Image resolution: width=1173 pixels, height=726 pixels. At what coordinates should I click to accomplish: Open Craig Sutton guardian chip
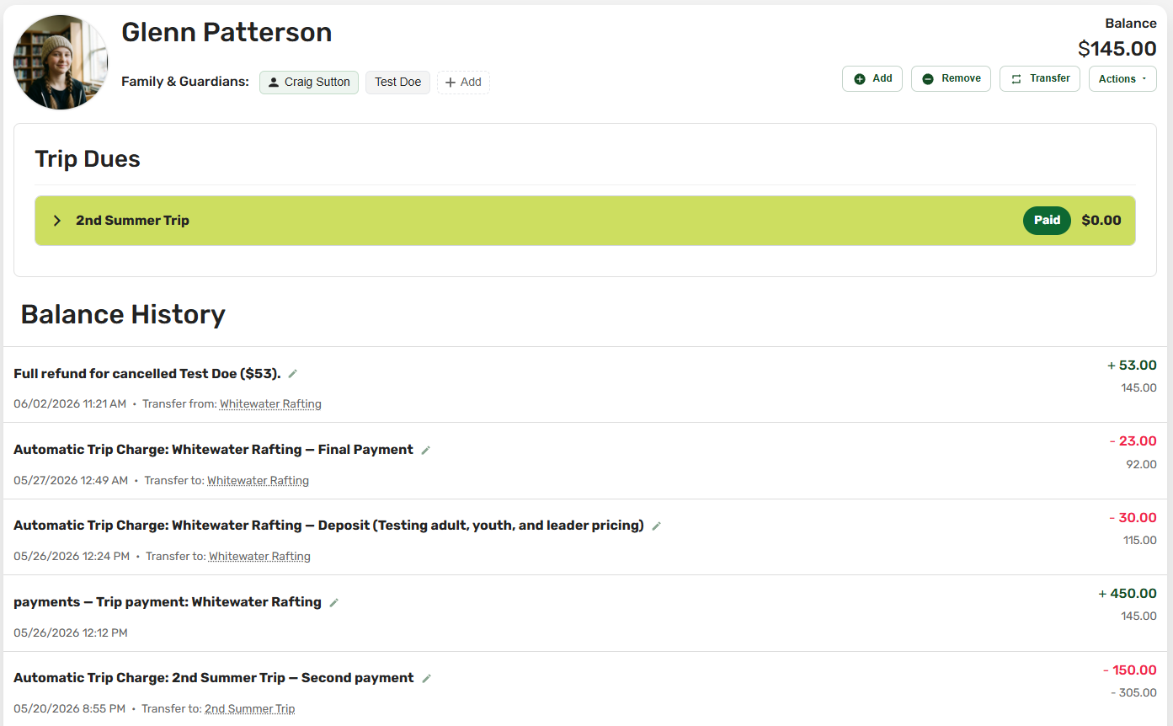(x=309, y=83)
